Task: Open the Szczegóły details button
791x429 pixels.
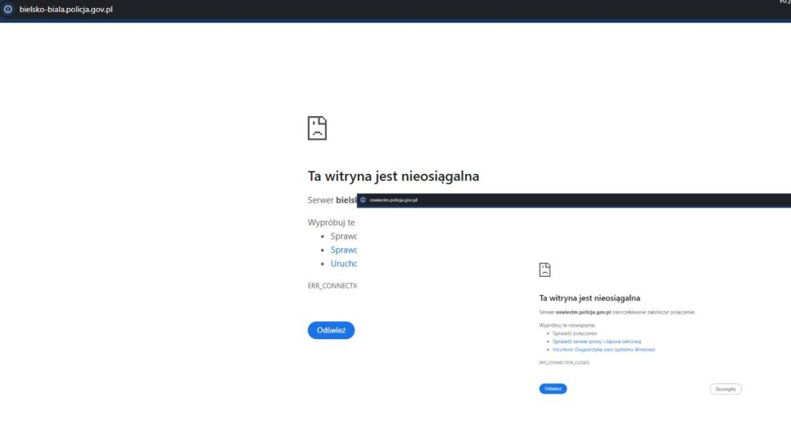Action: tap(725, 389)
